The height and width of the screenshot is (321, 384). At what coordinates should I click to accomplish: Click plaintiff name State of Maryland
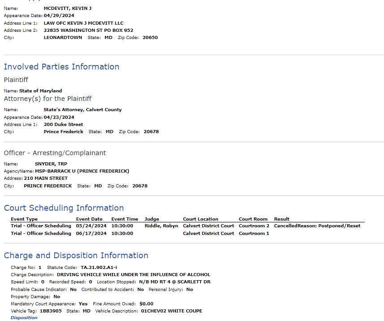41,91
